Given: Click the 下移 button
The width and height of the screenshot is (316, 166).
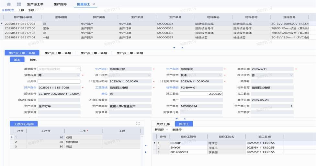Looking at the screenshot, I should [31, 10].
